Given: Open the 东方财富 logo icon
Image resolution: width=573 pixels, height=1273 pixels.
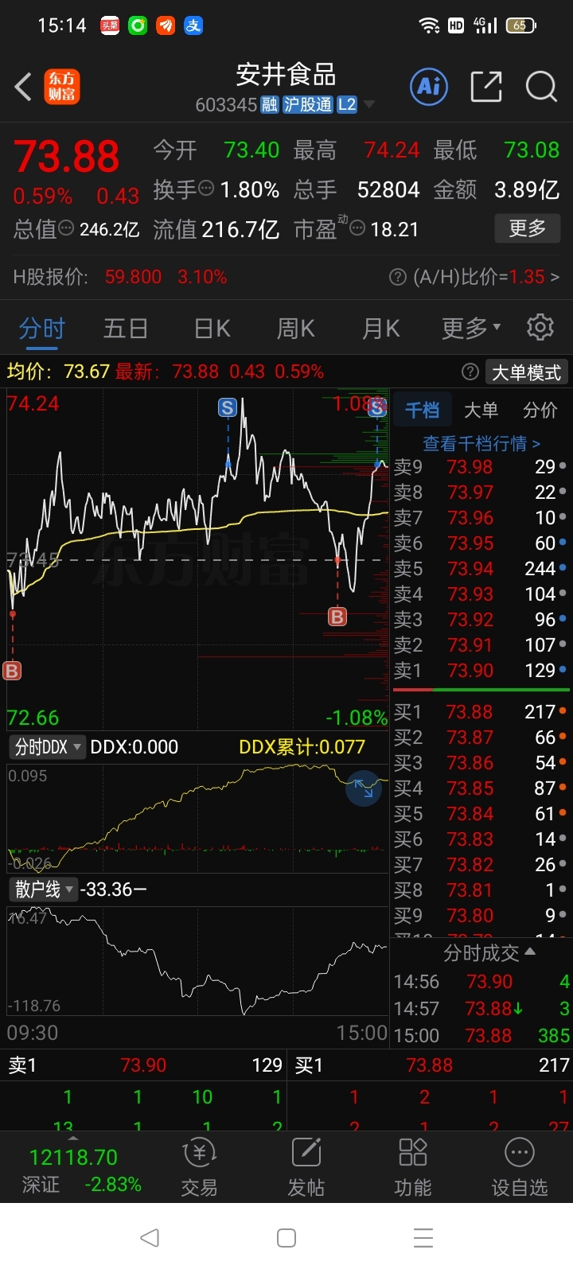Looking at the screenshot, I should coord(62,87).
